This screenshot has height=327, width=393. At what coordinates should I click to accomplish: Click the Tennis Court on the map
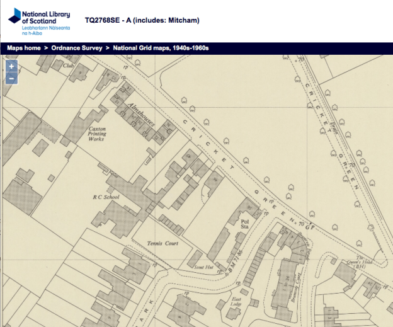[x=162, y=243]
